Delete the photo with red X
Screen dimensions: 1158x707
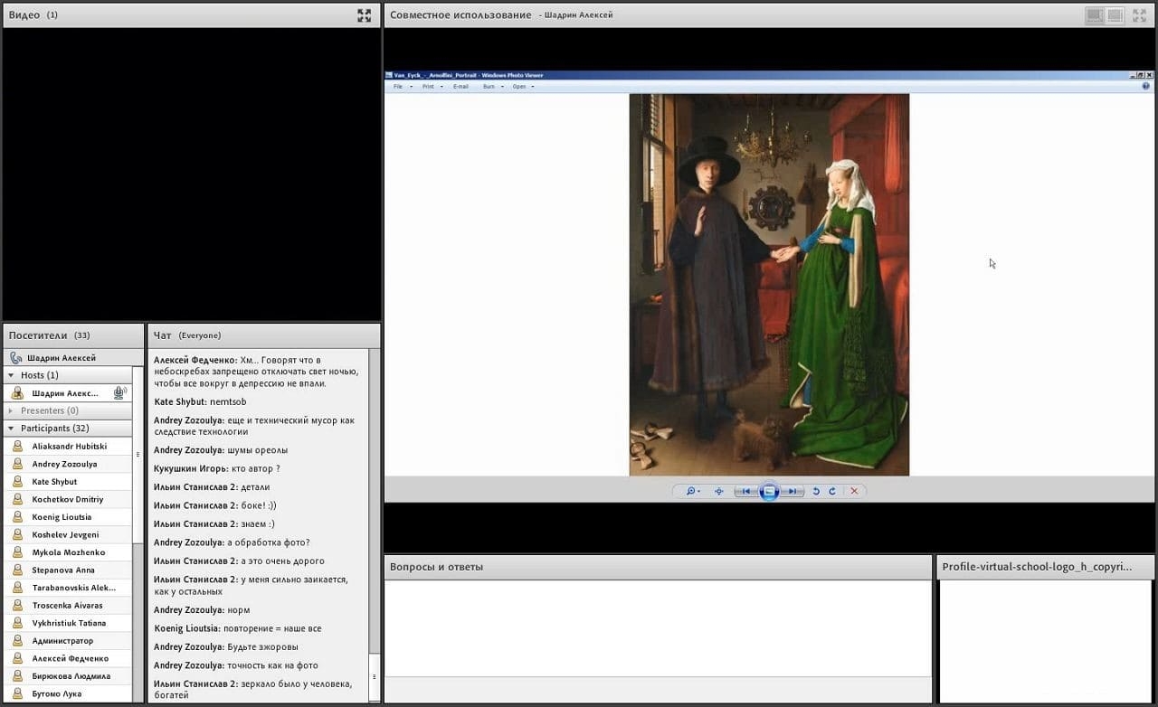point(854,491)
